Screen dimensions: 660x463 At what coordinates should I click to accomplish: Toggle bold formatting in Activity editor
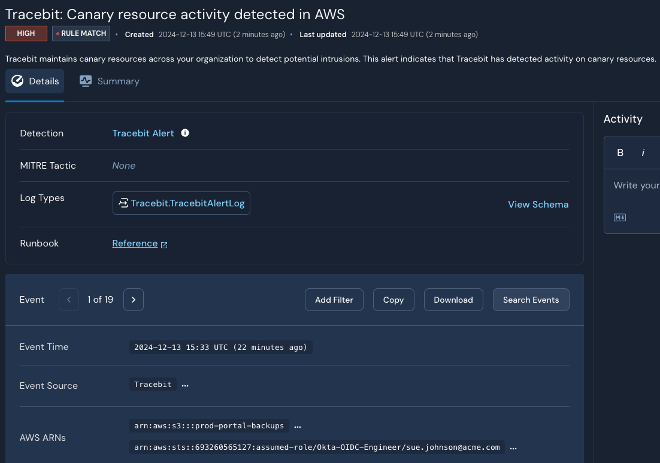(620, 153)
